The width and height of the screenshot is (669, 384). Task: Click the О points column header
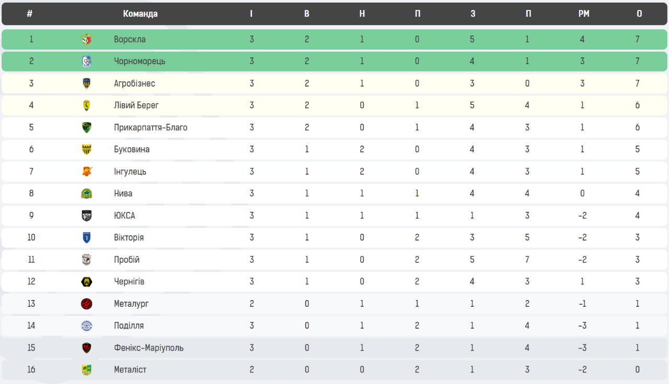pos(639,14)
